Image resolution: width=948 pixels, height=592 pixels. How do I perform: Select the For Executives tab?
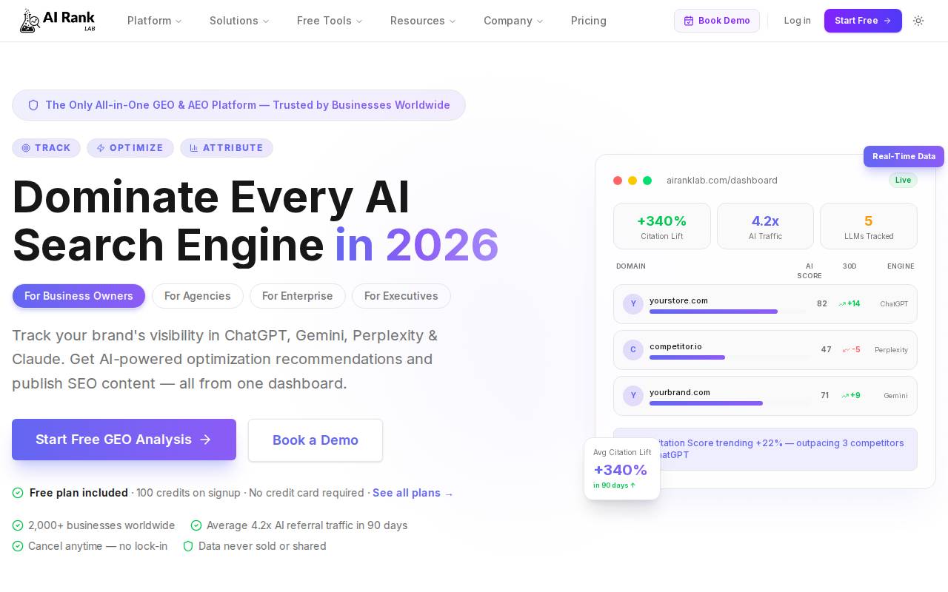[x=401, y=296]
